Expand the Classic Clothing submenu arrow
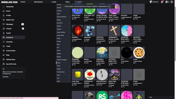This screenshot has height=99, width=176. [x=70, y=32]
